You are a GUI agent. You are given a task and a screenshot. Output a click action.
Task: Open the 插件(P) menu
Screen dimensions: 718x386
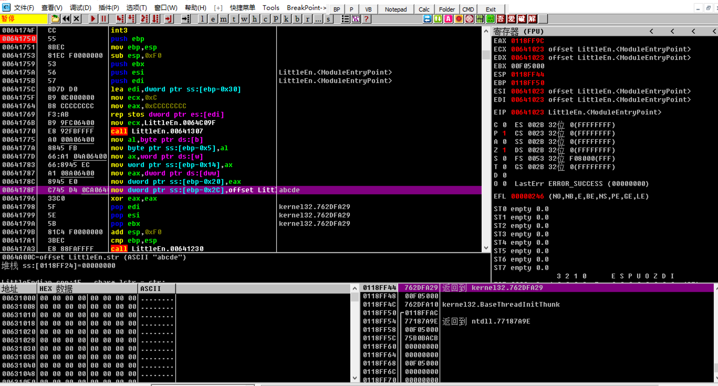tap(109, 8)
